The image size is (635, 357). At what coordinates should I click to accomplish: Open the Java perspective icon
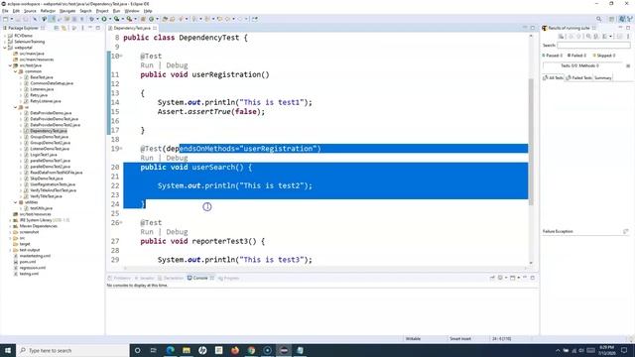(622, 19)
